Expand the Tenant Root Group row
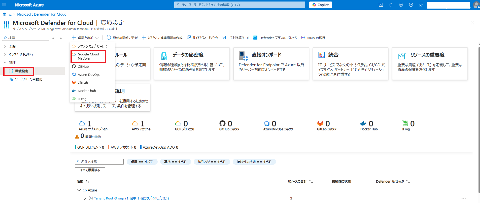 85,198
